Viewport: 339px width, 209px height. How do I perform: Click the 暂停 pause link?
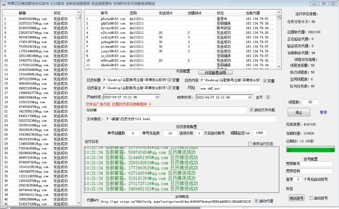323,112
